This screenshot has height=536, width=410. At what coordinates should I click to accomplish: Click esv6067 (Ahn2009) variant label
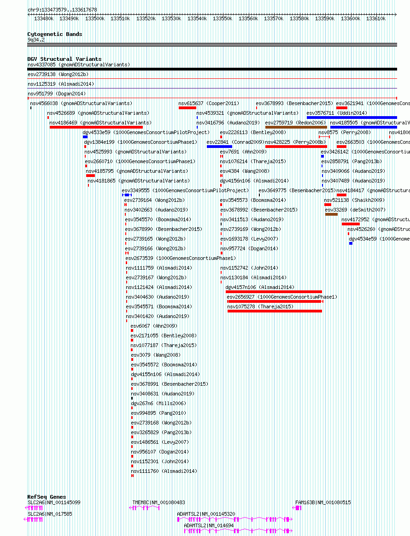pyautogui.click(x=154, y=326)
